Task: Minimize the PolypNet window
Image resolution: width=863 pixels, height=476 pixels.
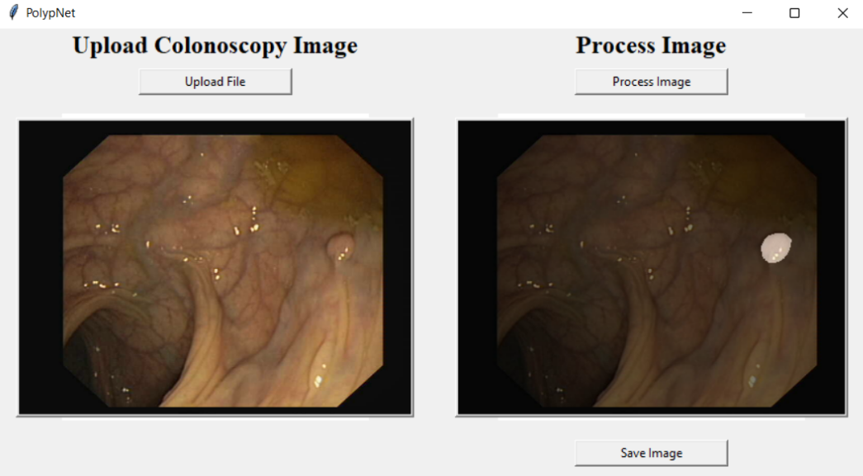Action: [x=747, y=12]
